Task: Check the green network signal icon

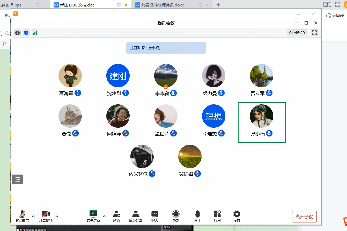Action: (35, 33)
